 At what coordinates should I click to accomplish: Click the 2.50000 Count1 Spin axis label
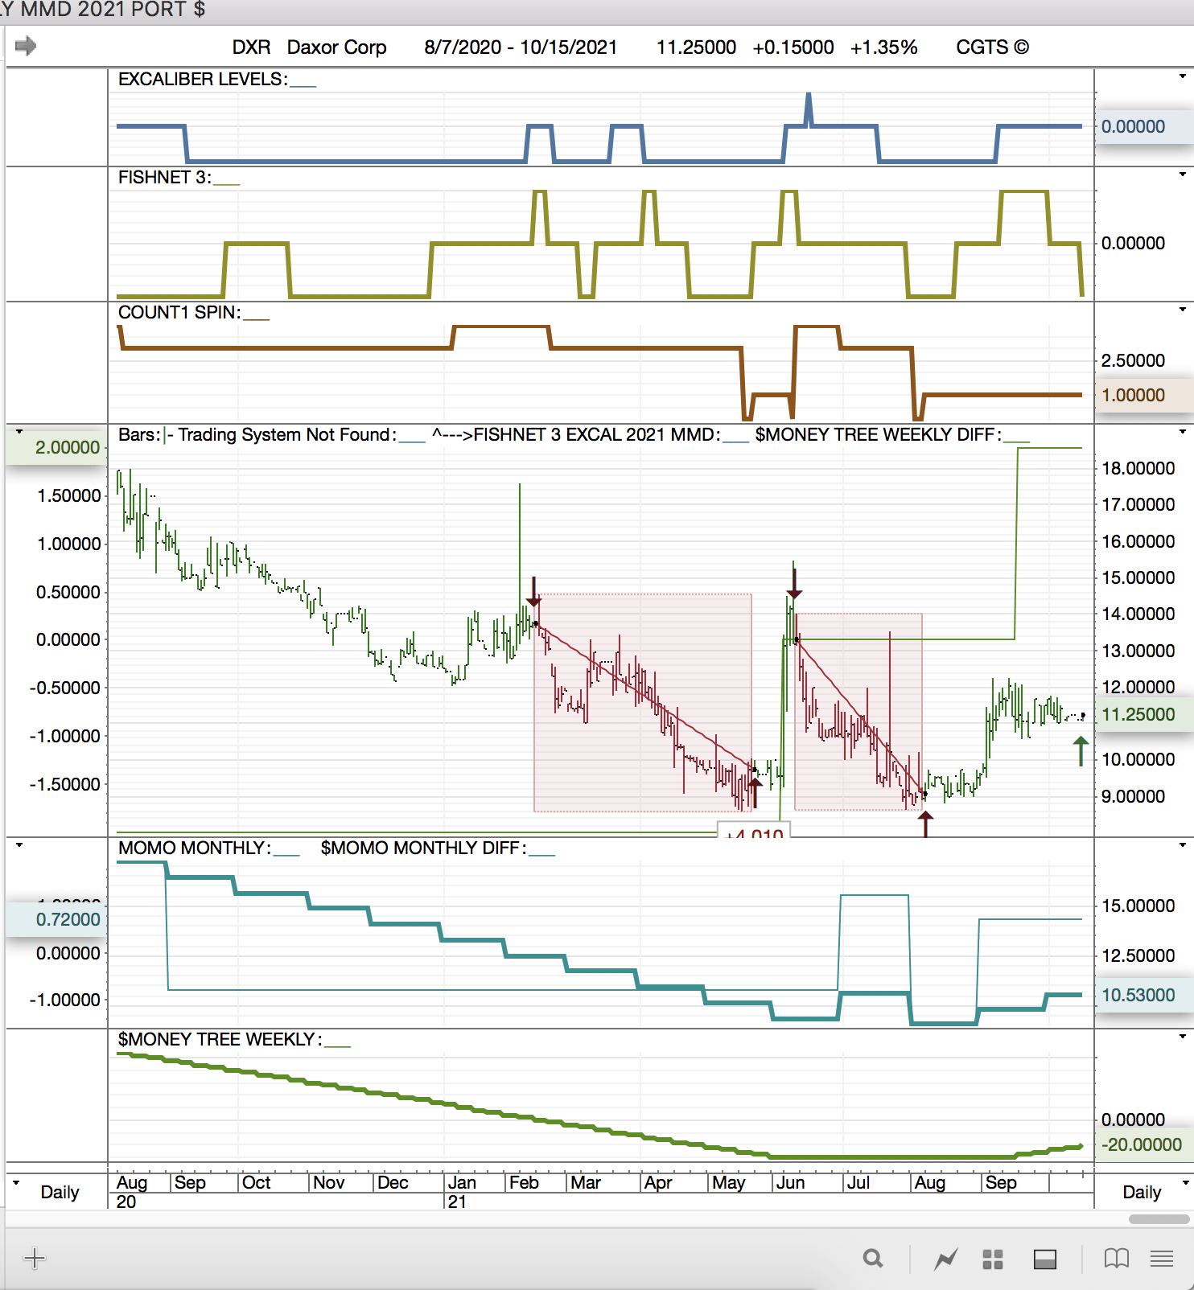coord(1133,360)
